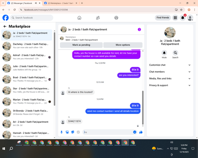Search in conversation with magnifier icon
198x158 pixels.
(175, 53)
